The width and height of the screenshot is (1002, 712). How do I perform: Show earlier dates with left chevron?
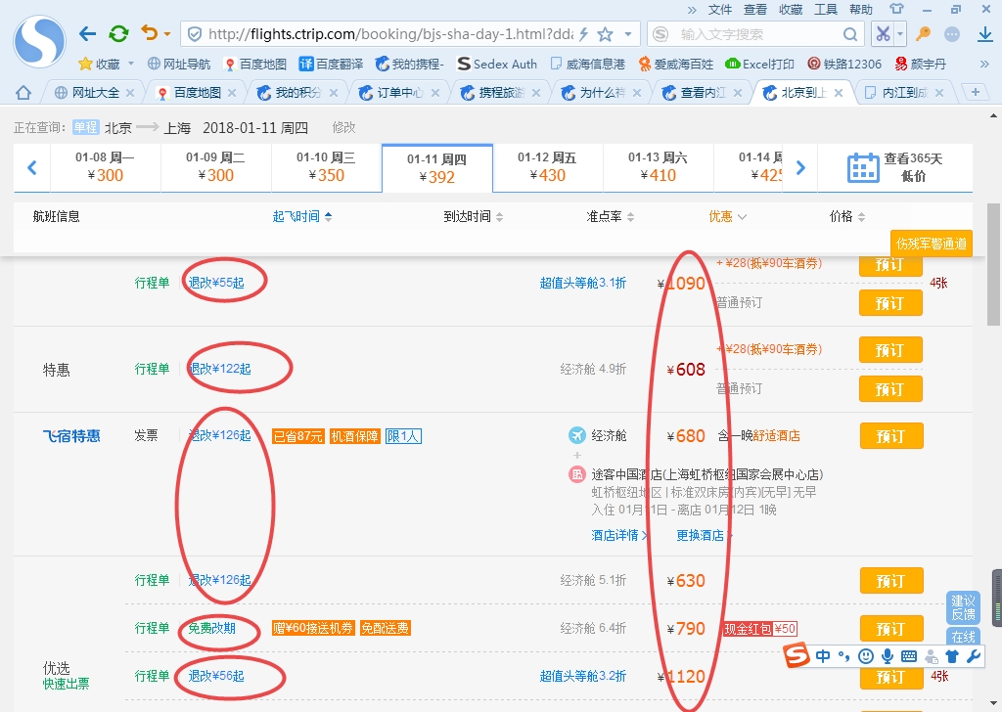click(32, 168)
